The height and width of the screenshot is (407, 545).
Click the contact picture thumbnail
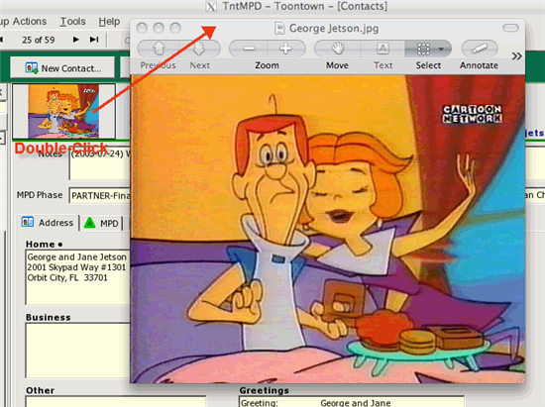point(63,112)
